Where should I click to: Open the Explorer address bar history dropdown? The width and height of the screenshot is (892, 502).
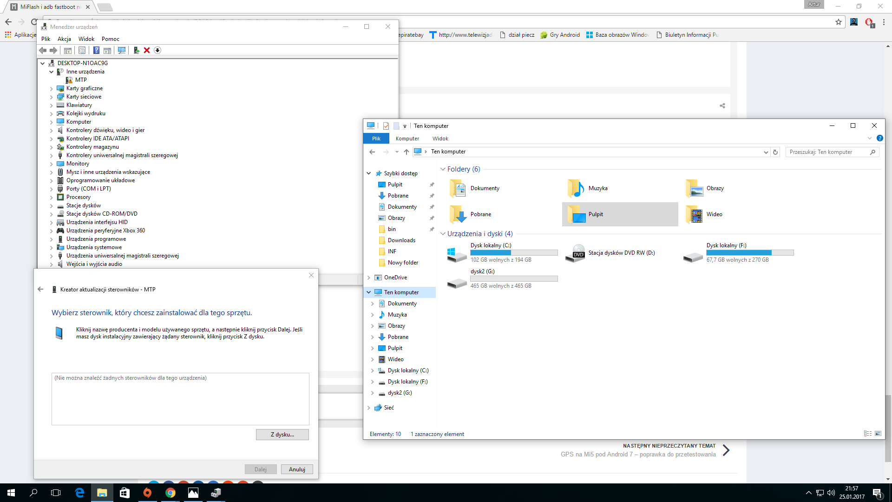(x=766, y=152)
